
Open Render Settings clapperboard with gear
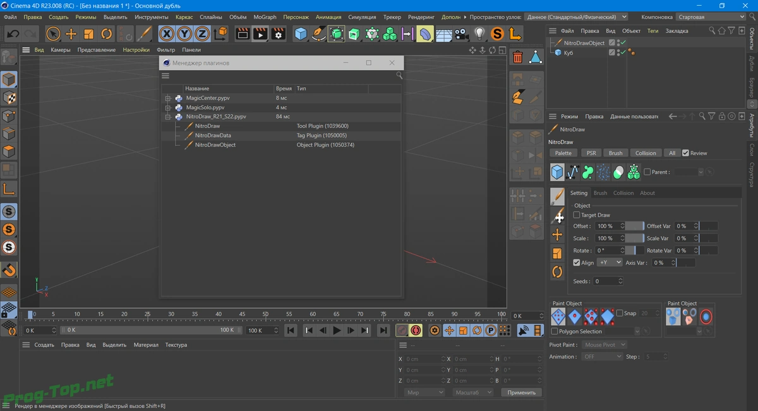click(x=279, y=34)
